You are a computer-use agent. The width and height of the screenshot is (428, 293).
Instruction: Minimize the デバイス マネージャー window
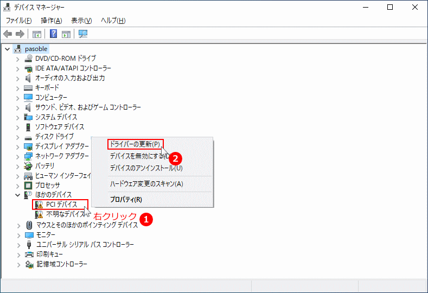[x=366, y=7]
